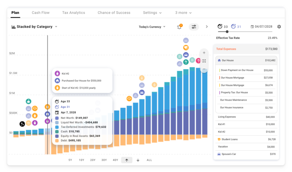Viewport: 292px width, 172px height.
Task: Open the Today's Currency dropdown
Action: pos(152,27)
